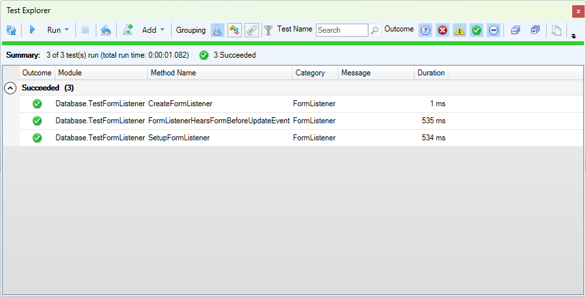Click the 535 ms duration cell

[433, 121]
